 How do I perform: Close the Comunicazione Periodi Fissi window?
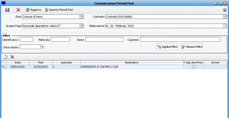coord(225,3)
